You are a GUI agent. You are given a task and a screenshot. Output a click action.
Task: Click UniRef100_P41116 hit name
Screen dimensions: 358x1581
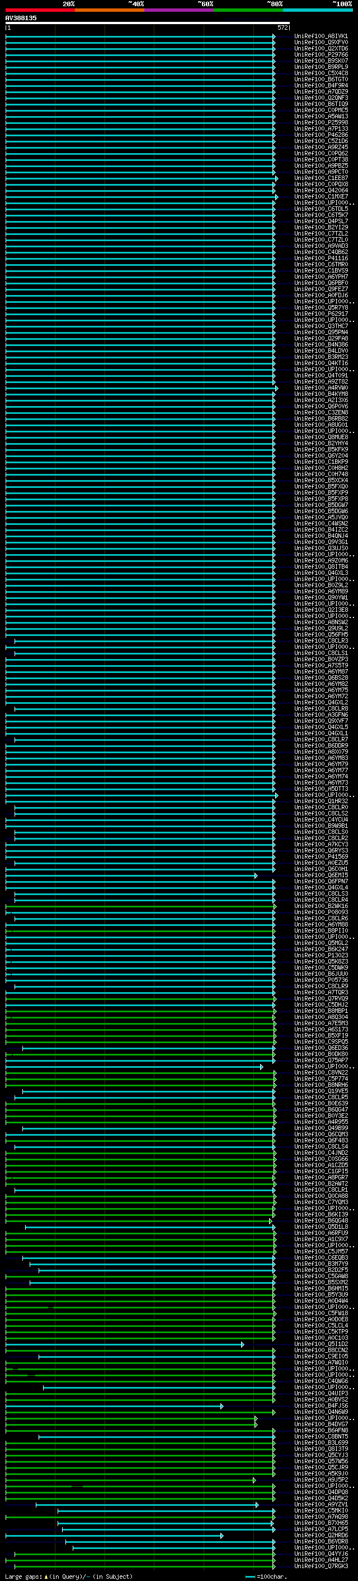[x=321, y=259]
